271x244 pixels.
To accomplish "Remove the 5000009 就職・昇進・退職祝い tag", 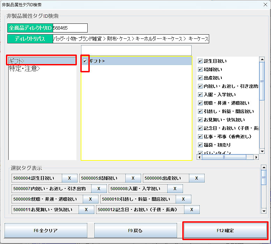I will tap(91, 199).
